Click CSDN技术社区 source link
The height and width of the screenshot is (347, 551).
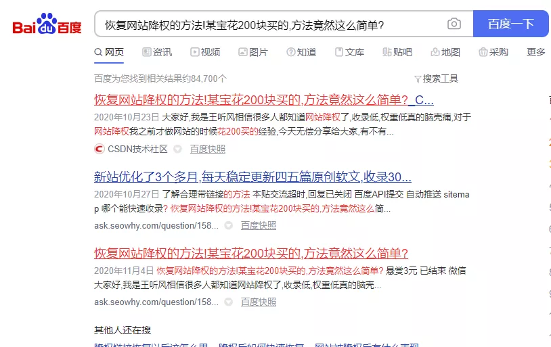(137, 149)
